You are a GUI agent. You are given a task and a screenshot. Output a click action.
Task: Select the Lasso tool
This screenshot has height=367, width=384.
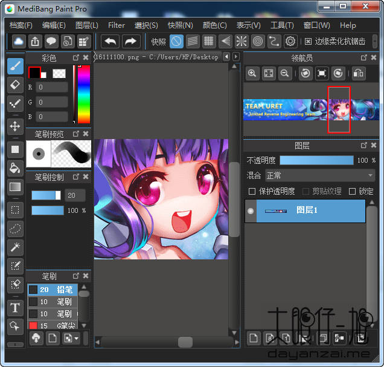point(15,229)
